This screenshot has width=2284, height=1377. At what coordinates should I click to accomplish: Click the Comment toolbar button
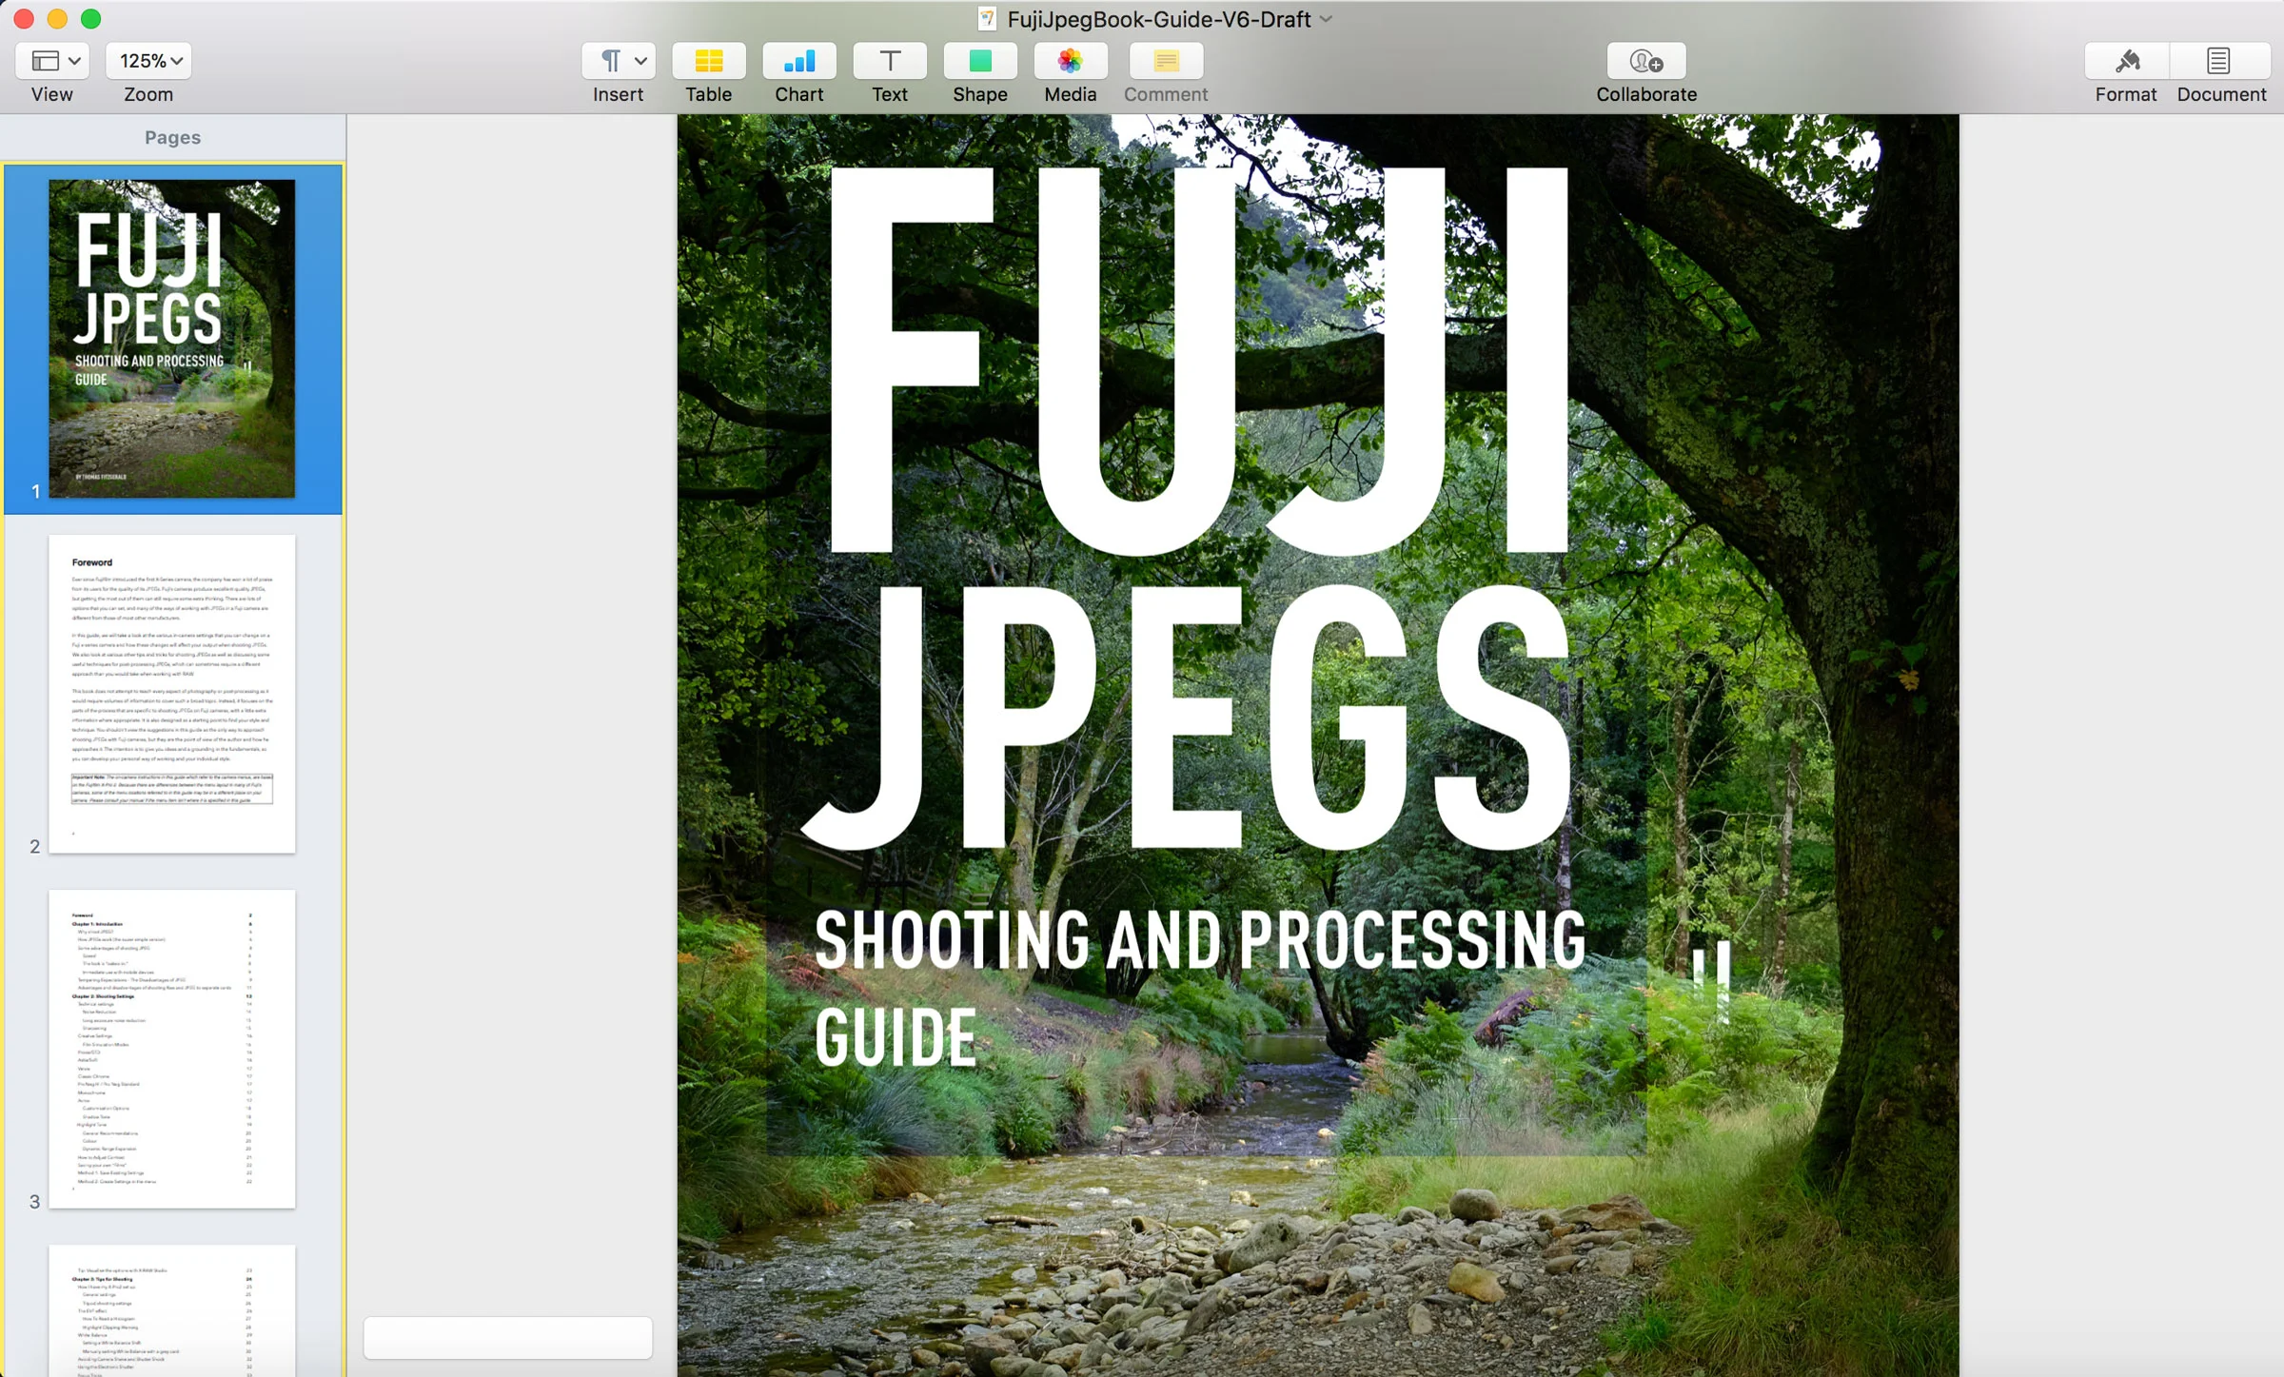point(1166,61)
